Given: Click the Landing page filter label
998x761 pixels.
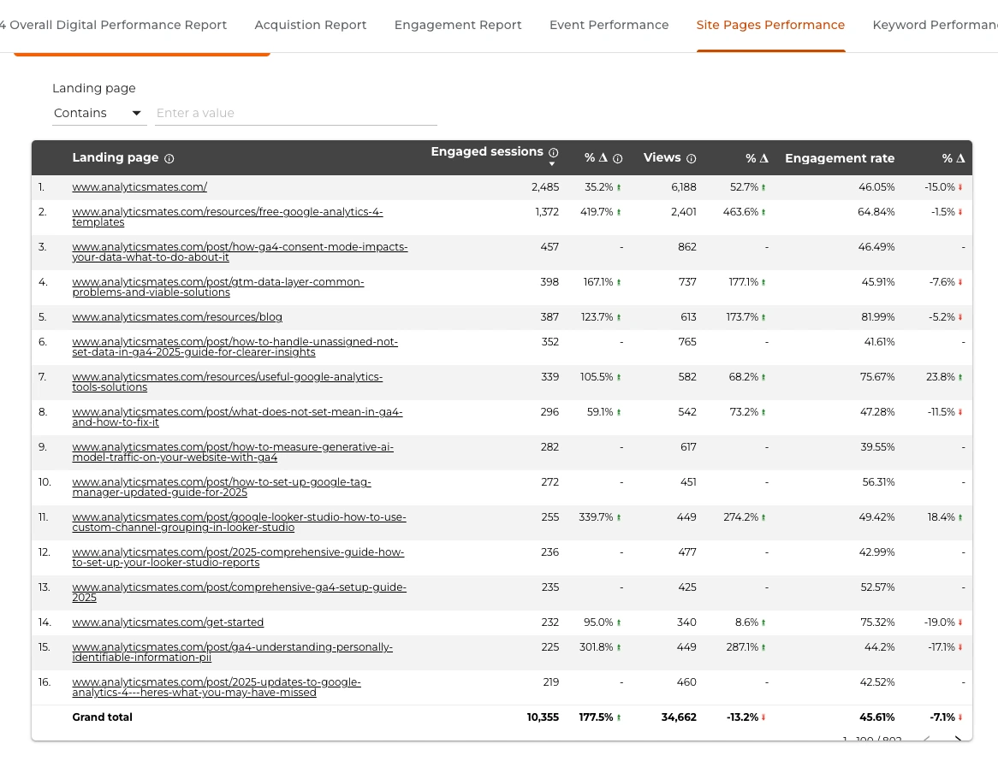Looking at the screenshot, I should pos(94,88).
